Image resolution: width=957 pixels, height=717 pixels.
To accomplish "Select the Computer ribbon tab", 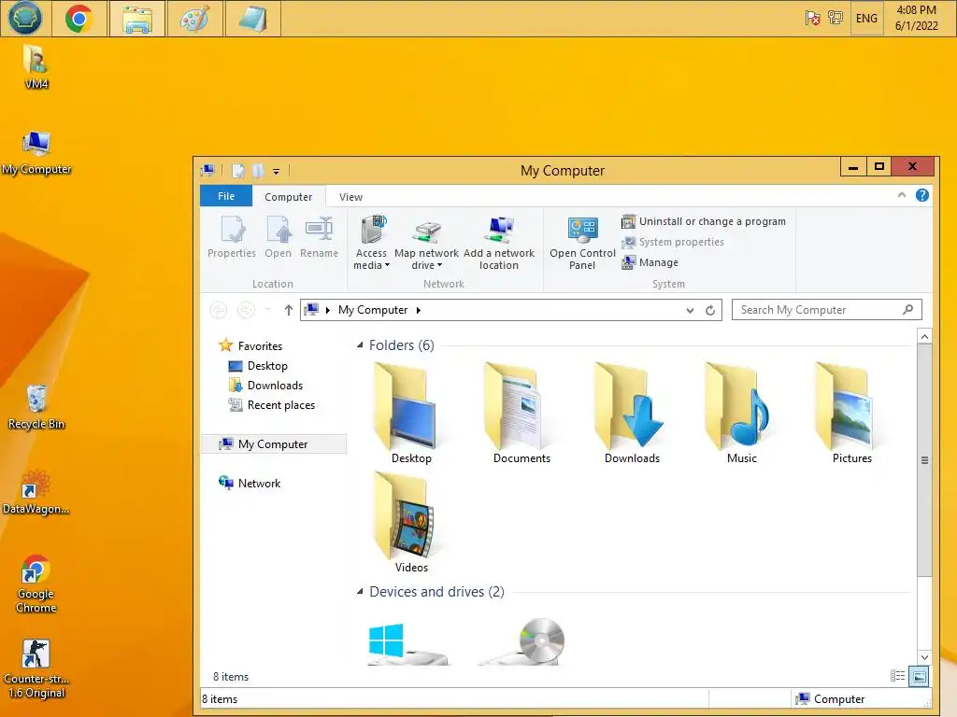I will pyautogui.click(x=288, y=197).
